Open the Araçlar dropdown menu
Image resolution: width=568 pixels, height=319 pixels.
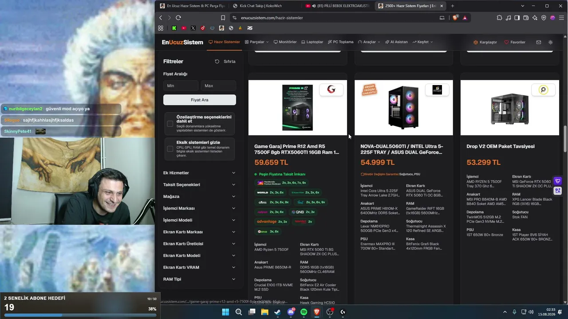coord(369,42)
